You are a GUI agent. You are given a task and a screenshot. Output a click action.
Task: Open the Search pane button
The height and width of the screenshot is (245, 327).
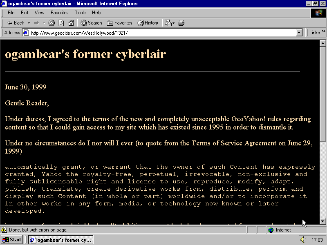(x=91, y=23)
